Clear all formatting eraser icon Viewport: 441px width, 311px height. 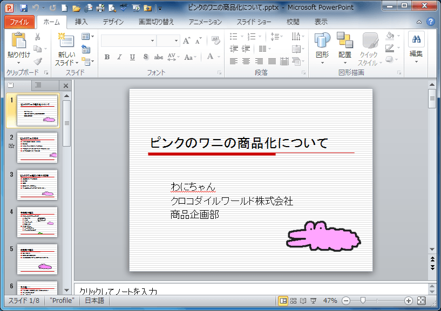[x=216, y=41]
